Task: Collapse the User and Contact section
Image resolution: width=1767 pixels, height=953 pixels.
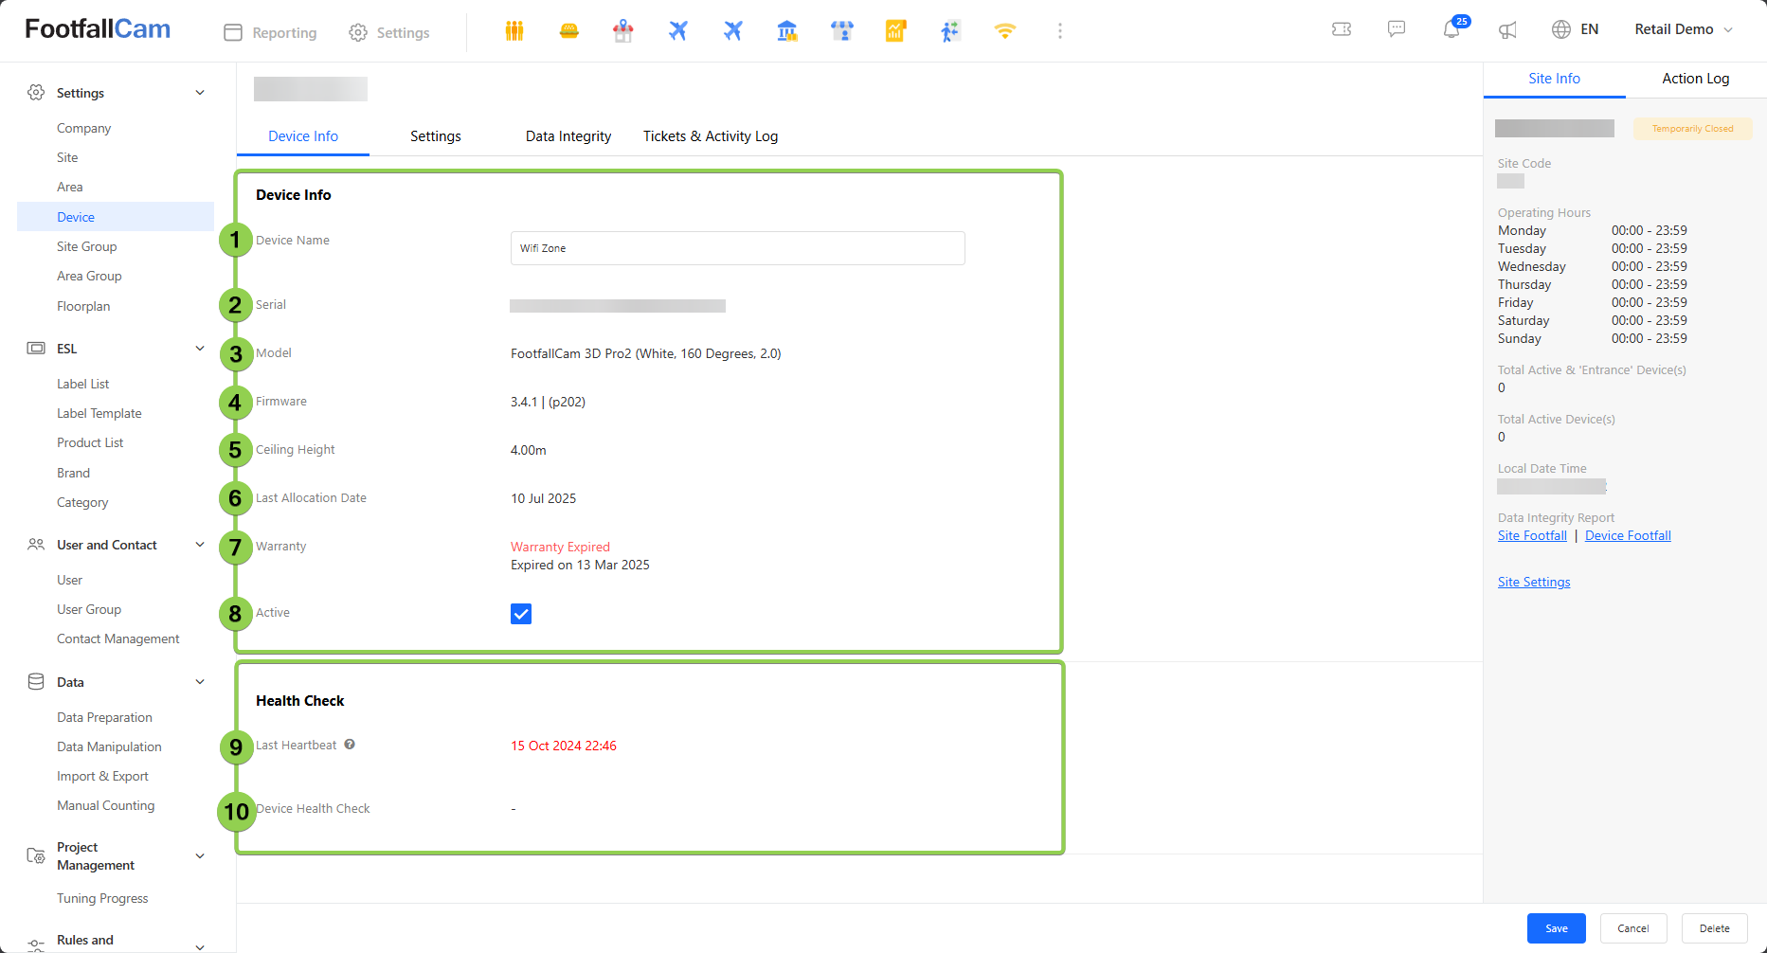Action: click(x=200, y=545)
